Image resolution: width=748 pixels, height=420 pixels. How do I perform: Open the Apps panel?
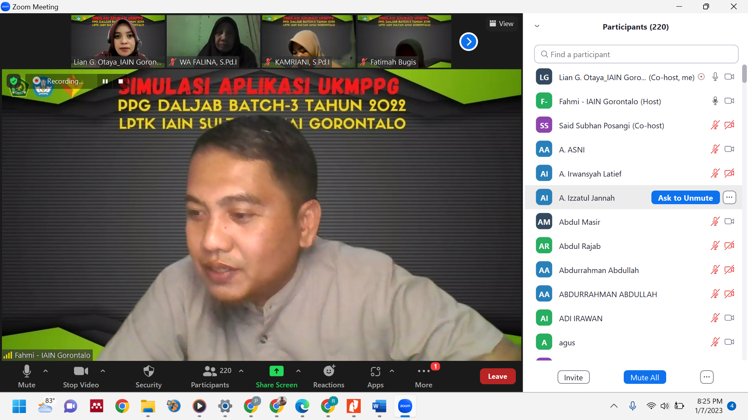point(375,376)
